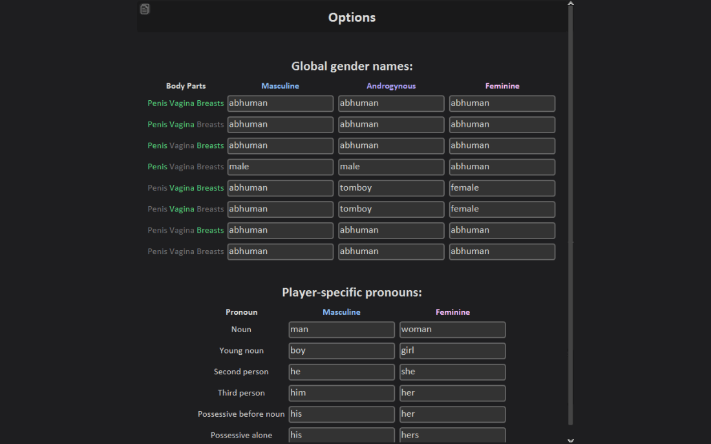Click the Feminine noun field containing "woman"
This screenshot has height=444, width=711.
pos(452,330)
